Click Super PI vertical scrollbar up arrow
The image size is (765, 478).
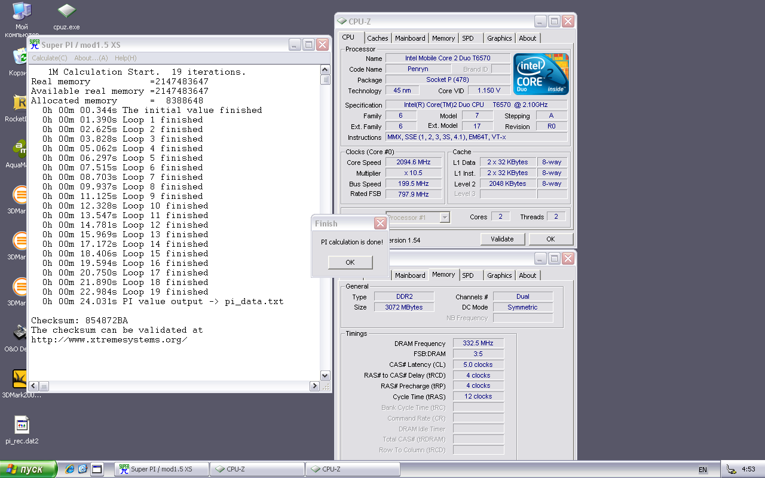point(325,71)
